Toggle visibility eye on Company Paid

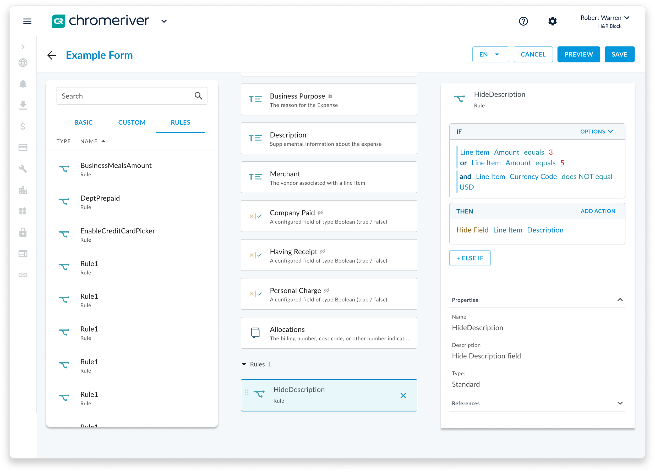[320, 213]
